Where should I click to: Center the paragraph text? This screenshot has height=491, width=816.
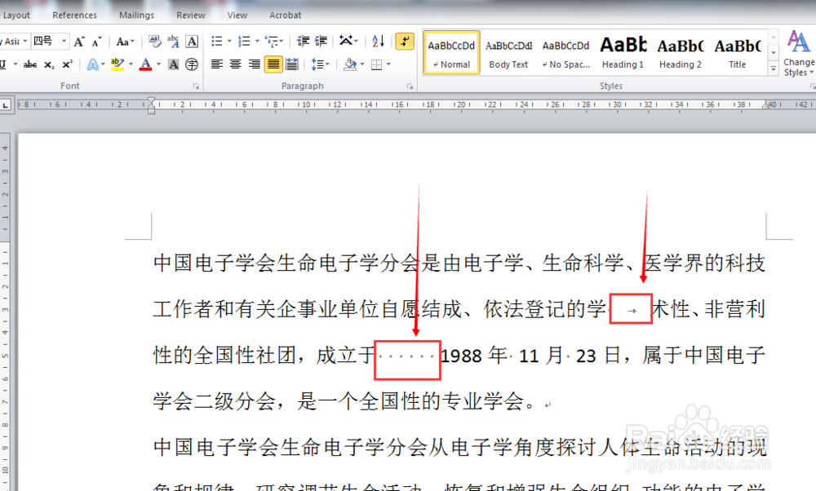235,64
